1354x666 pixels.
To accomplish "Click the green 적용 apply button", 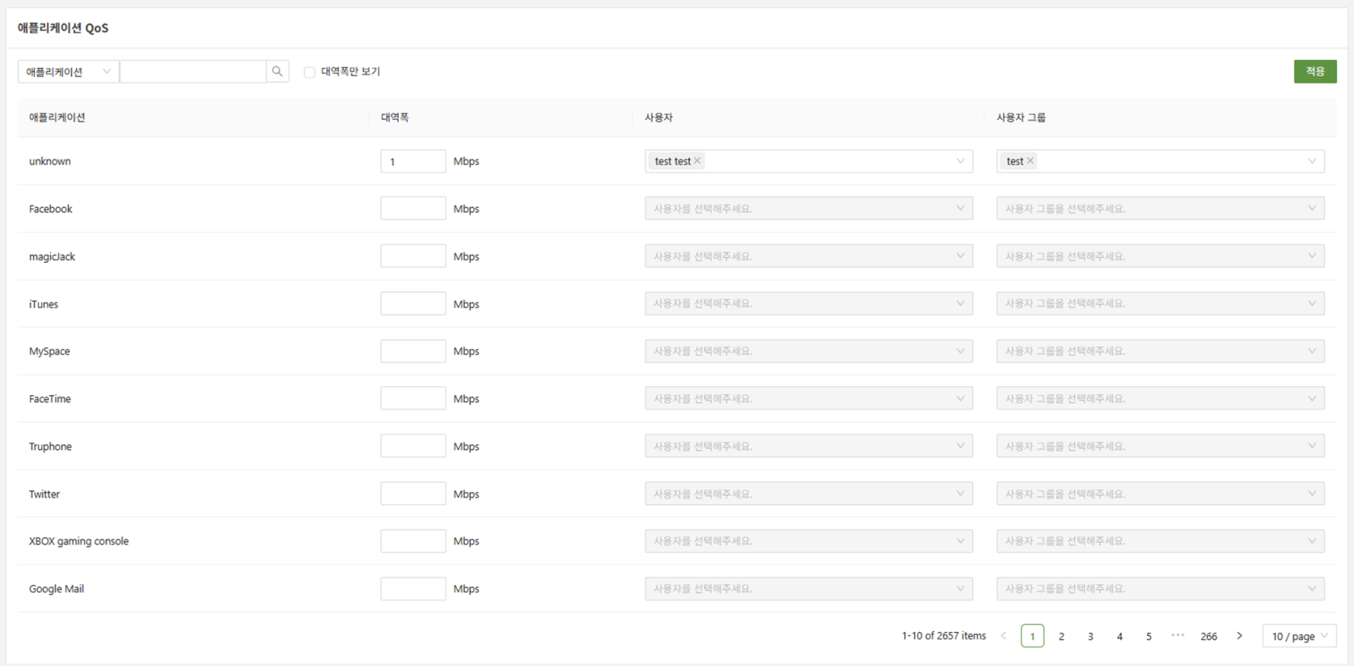I will (1315, 72).
